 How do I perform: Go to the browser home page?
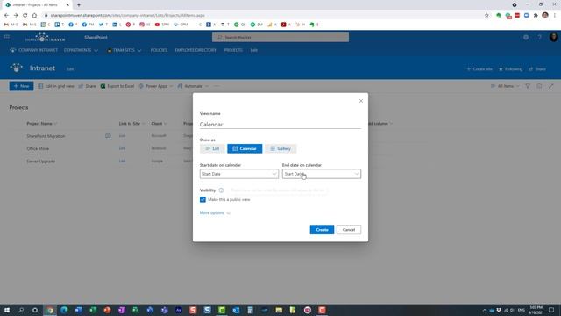[x=34, y=16]
